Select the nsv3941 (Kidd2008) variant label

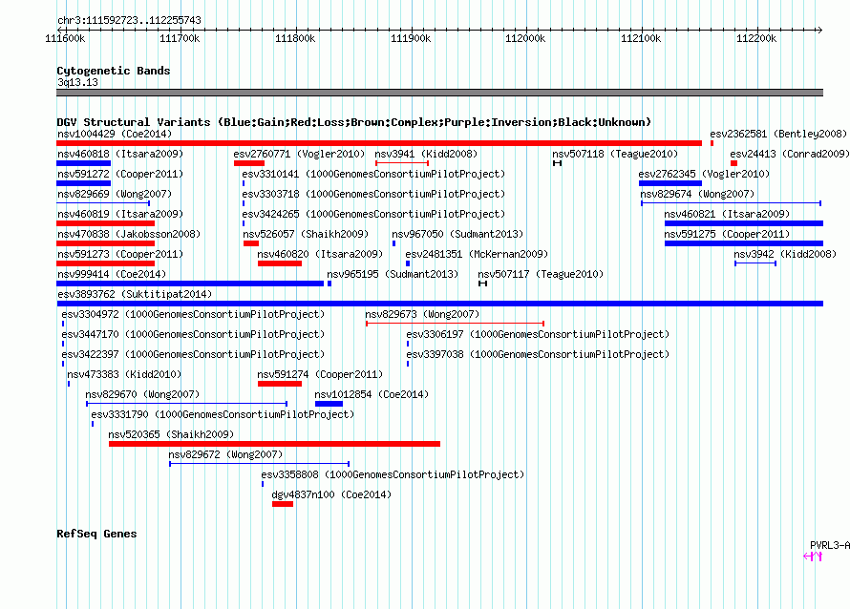tap(426, 154)
